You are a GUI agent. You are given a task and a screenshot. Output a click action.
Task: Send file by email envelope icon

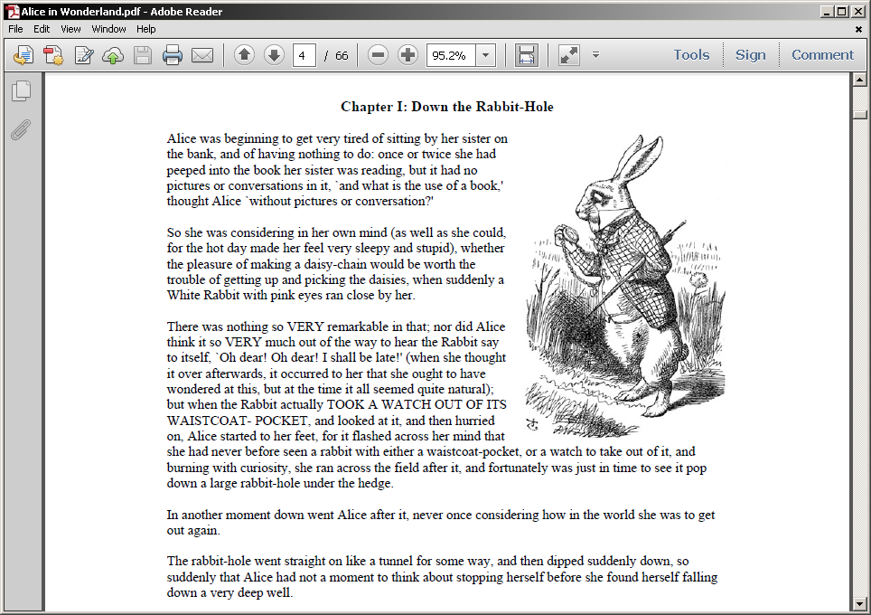[202, 55]
